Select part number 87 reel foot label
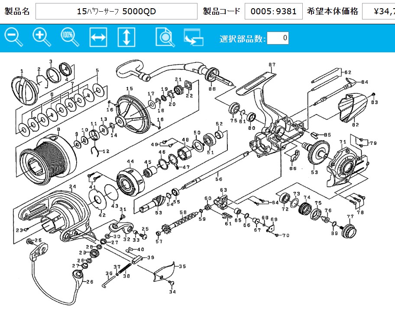Viewport: 395px width, 313px height. coord(272,64)
